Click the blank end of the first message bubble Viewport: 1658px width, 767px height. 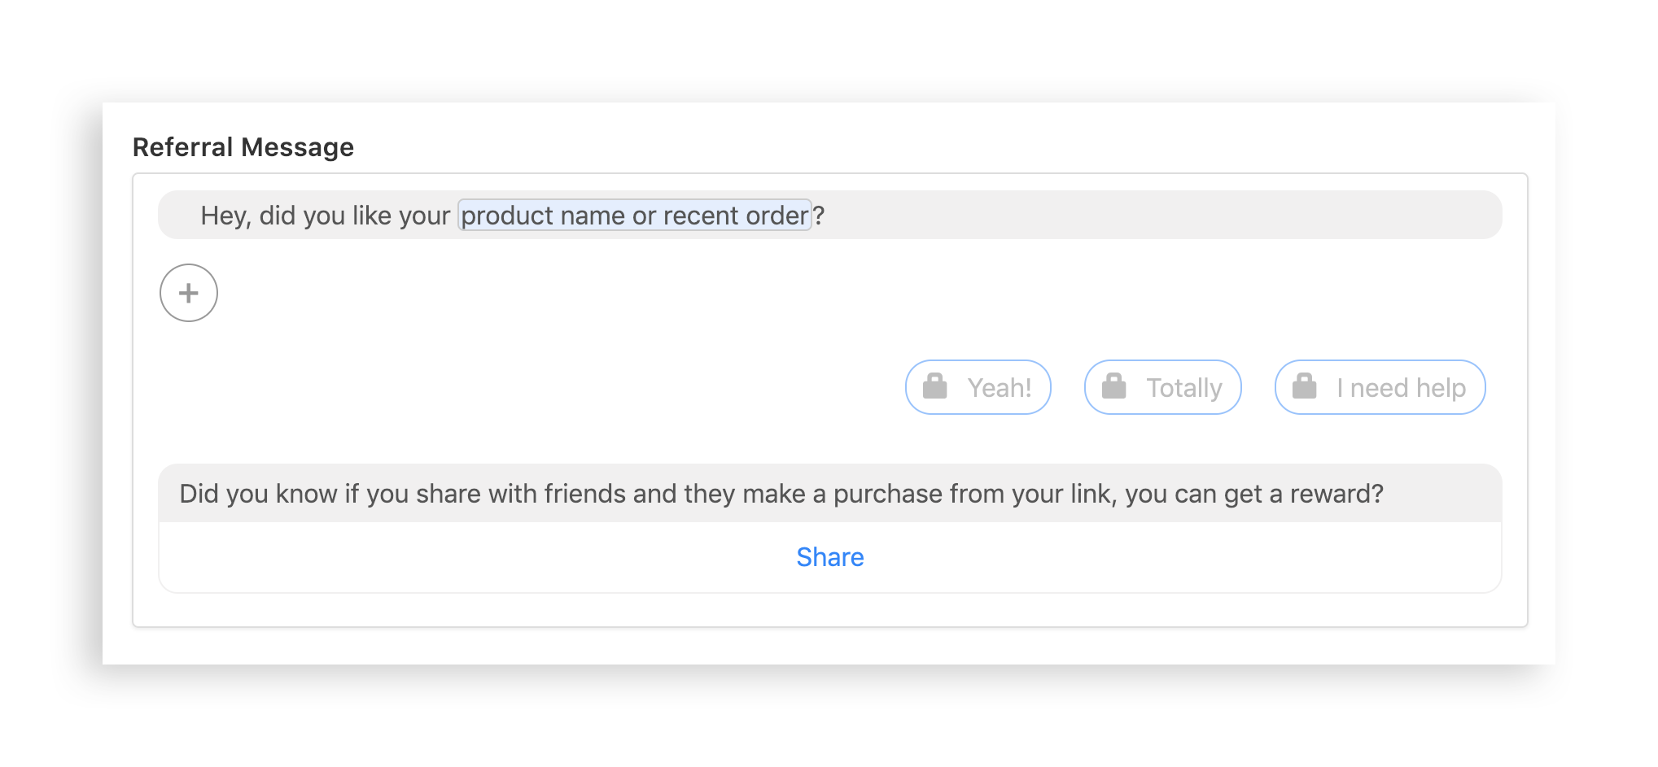(1164, 215)
